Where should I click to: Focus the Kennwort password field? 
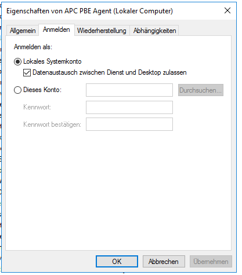click(129, 107)
